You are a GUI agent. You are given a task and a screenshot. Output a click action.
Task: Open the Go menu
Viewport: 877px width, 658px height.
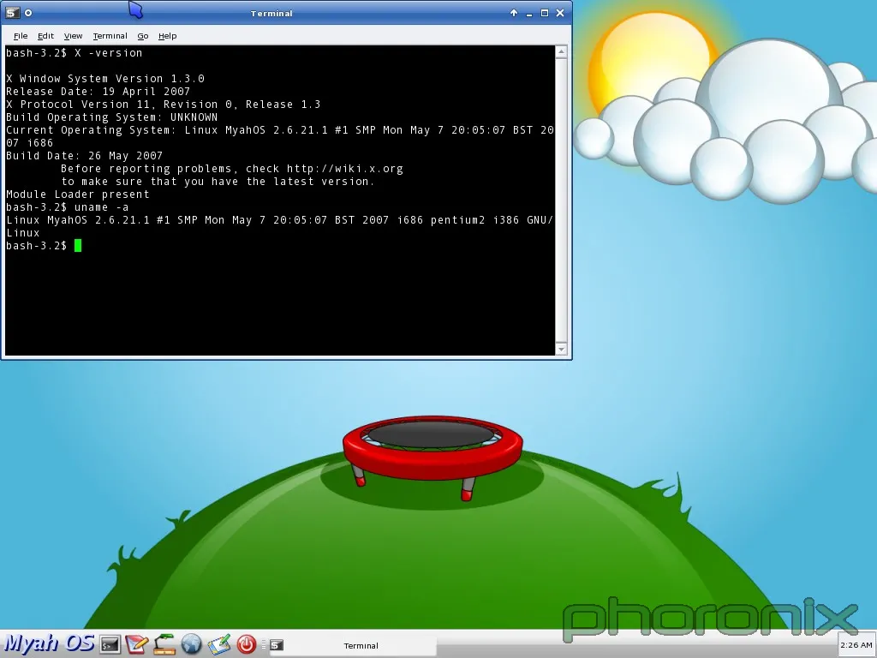[143, 36]
